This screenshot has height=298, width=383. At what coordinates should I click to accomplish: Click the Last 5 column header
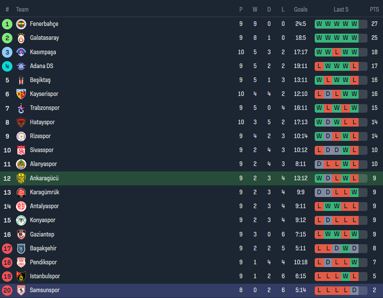341,9
